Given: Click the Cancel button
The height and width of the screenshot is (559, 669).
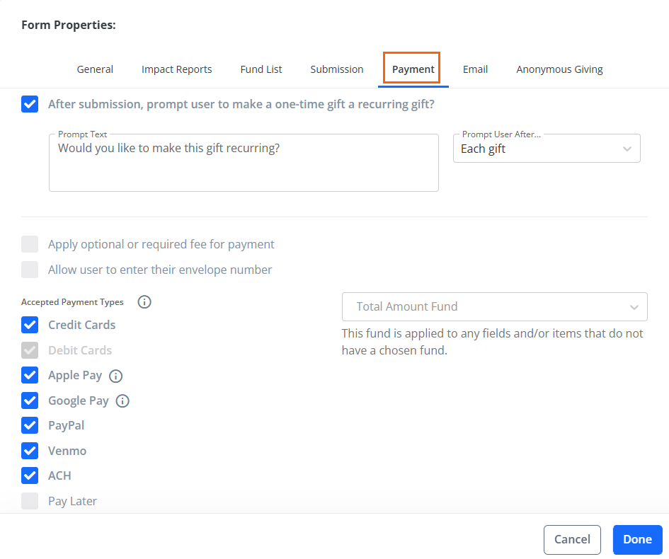Looking at the screenshot, I should click(572, 539).
